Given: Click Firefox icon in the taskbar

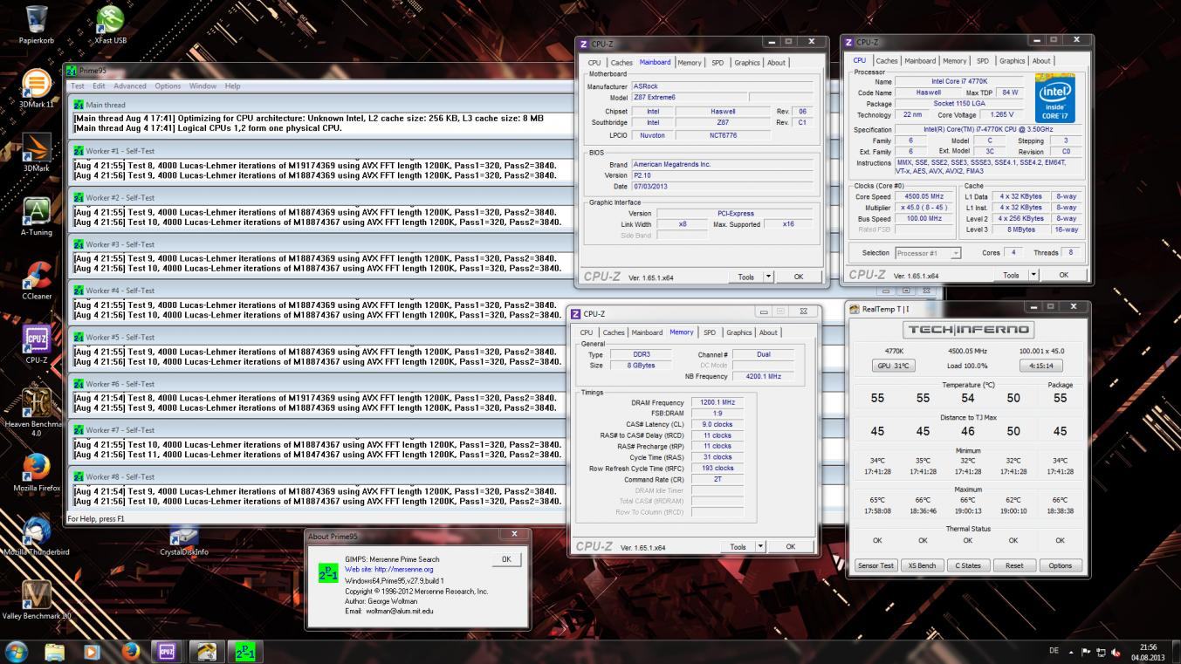Looking at the screenshot, I should tap(131, 651).
